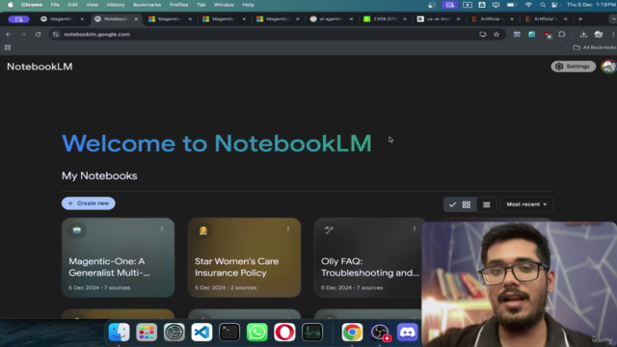Click the Magentic-One notebook emoji icon

(x=77, y=230)
